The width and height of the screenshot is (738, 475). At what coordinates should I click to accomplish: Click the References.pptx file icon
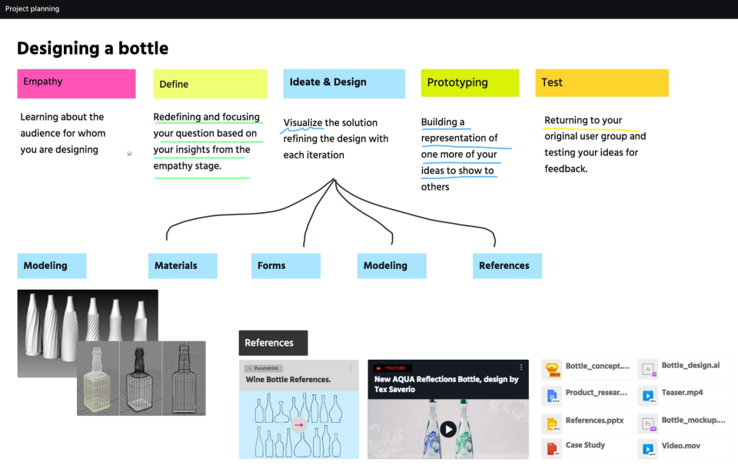coord(552,423)
